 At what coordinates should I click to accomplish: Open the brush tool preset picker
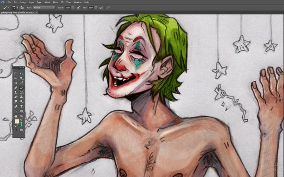[x=6, y=8]
